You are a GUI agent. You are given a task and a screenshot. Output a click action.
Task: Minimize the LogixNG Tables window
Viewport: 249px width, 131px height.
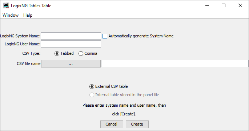(207, 6)
